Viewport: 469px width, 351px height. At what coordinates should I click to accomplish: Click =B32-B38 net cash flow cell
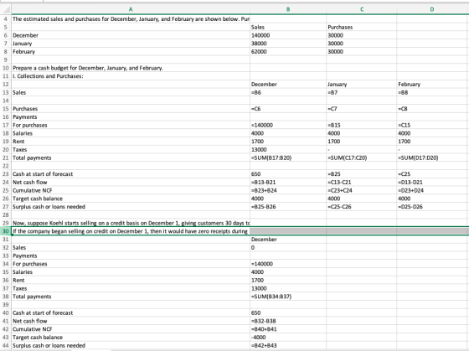[x=288, y=321]
